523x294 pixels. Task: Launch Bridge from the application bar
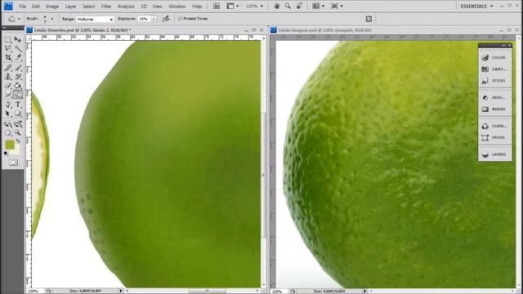click(x=217, y=6)
